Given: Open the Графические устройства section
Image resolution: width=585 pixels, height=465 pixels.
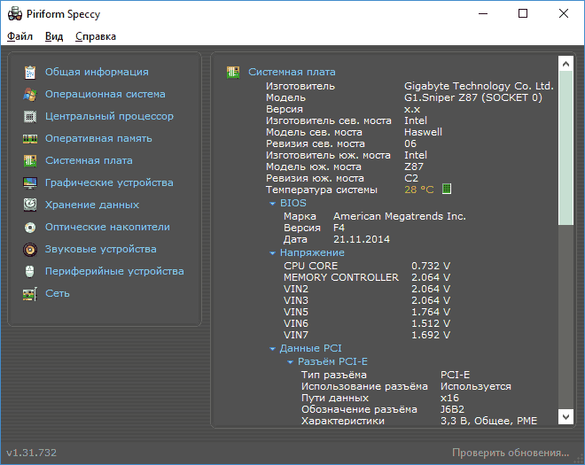Looking at the screenshot, I should tap(109, 182).
